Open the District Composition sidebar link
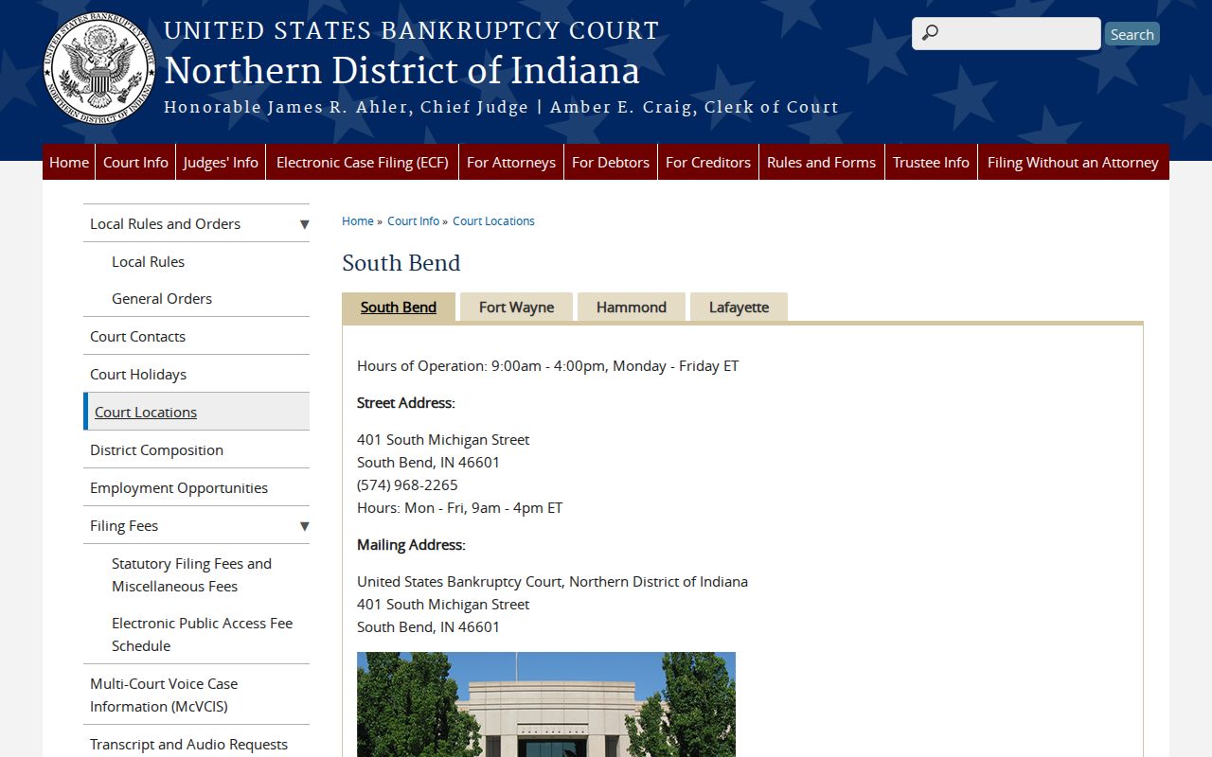1212x757 pixels. [156, 450]
